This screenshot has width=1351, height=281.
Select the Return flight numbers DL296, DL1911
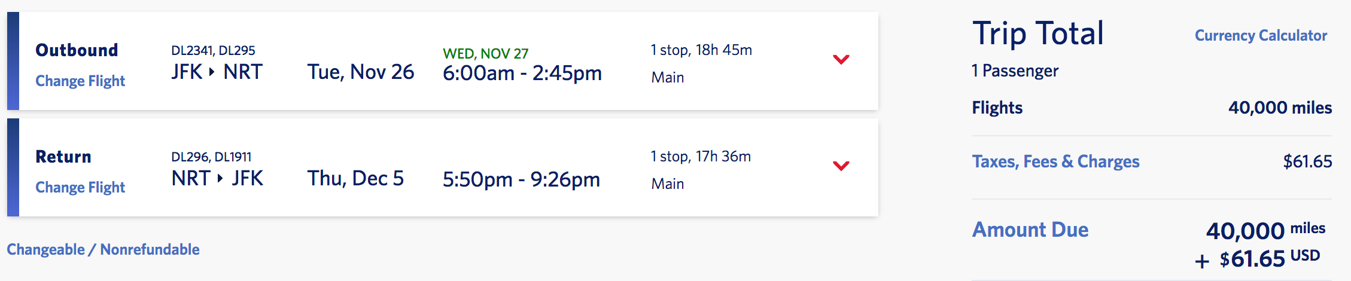[211, 157]
